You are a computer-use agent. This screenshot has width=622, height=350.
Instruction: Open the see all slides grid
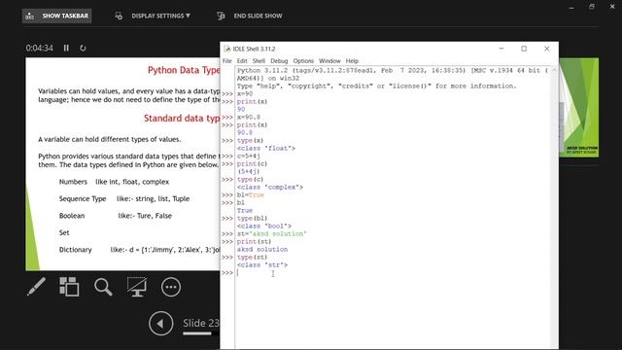pyautogui.click(x=69, y=287)
